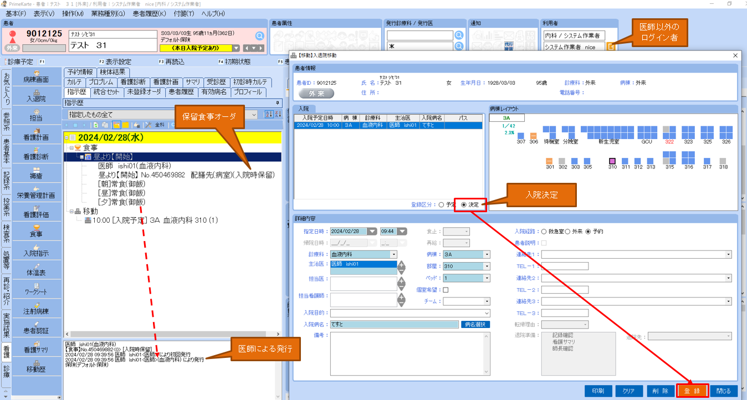The height and width of the screenshot is (400, 747).
Task: Open the 食事 sidebar icon
Action: tap(36, 231)
